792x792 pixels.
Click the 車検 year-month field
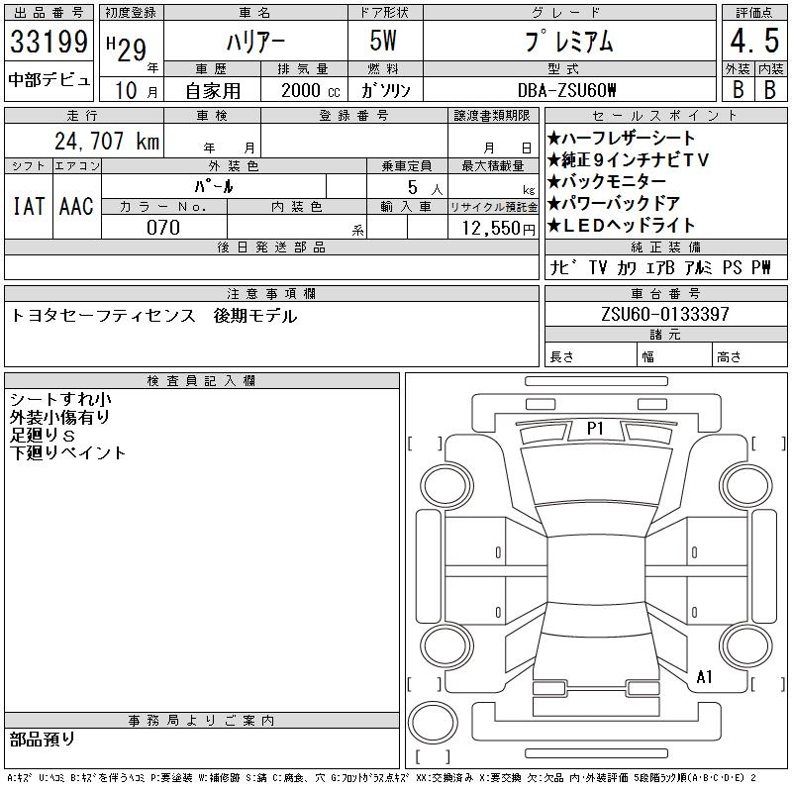click(x=212, y=141)
